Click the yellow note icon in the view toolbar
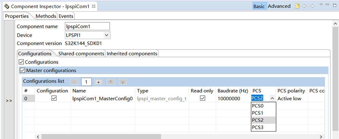 [297, 6]
